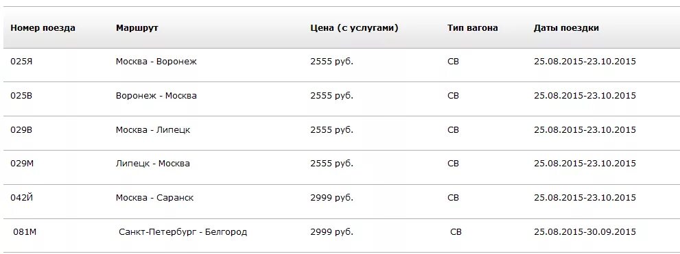Viewport: 680px width, 254px height.
Task: Click the Санкт-Петербург - Белгород route
Action: coord(183,232)
